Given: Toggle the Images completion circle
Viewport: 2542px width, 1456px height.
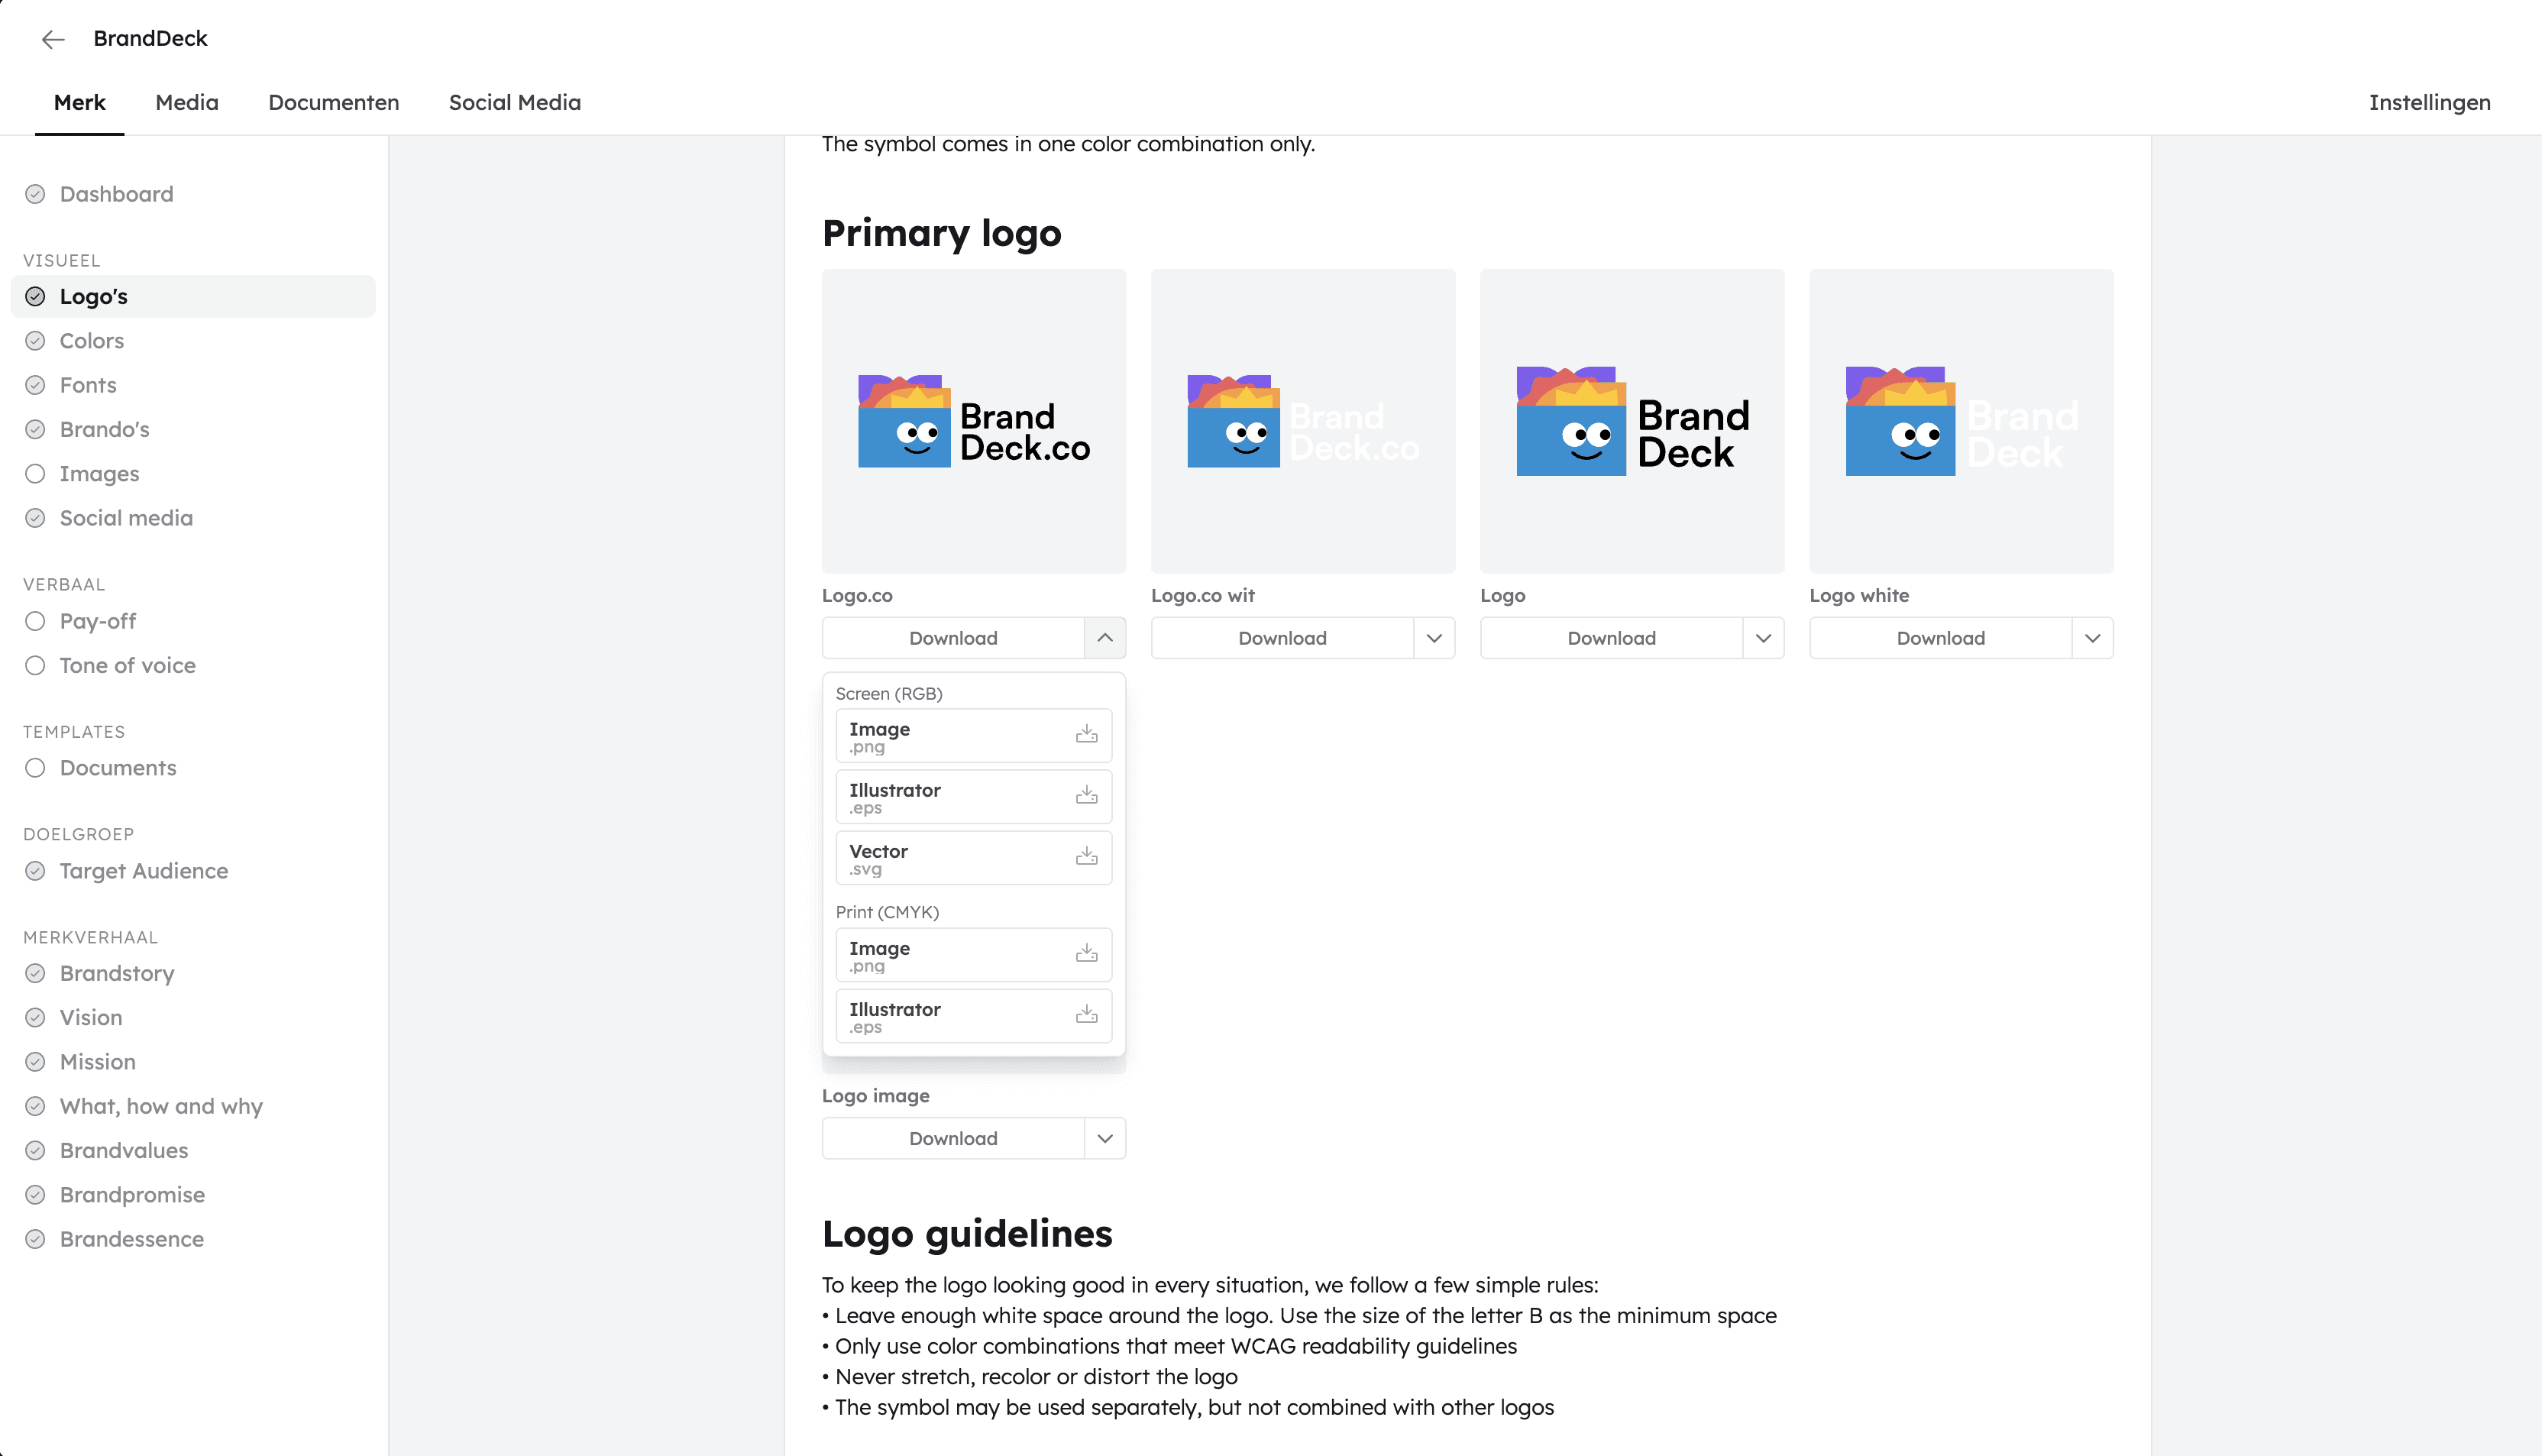Looking at the screenshot, I should [35, 474].
